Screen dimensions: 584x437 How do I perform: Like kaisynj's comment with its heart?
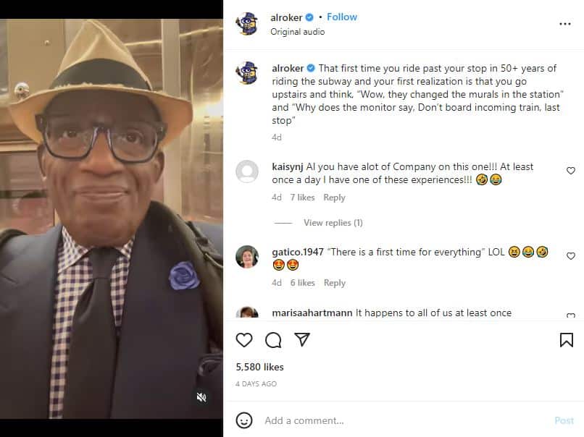(570, 170)
